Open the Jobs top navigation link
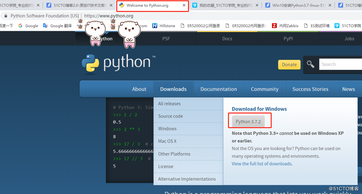Image resolution: width=362 pixels, height=194 pixels. tap(349, 38)
